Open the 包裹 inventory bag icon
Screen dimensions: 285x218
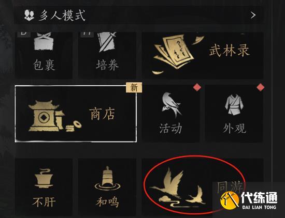[x=45, y=41]
